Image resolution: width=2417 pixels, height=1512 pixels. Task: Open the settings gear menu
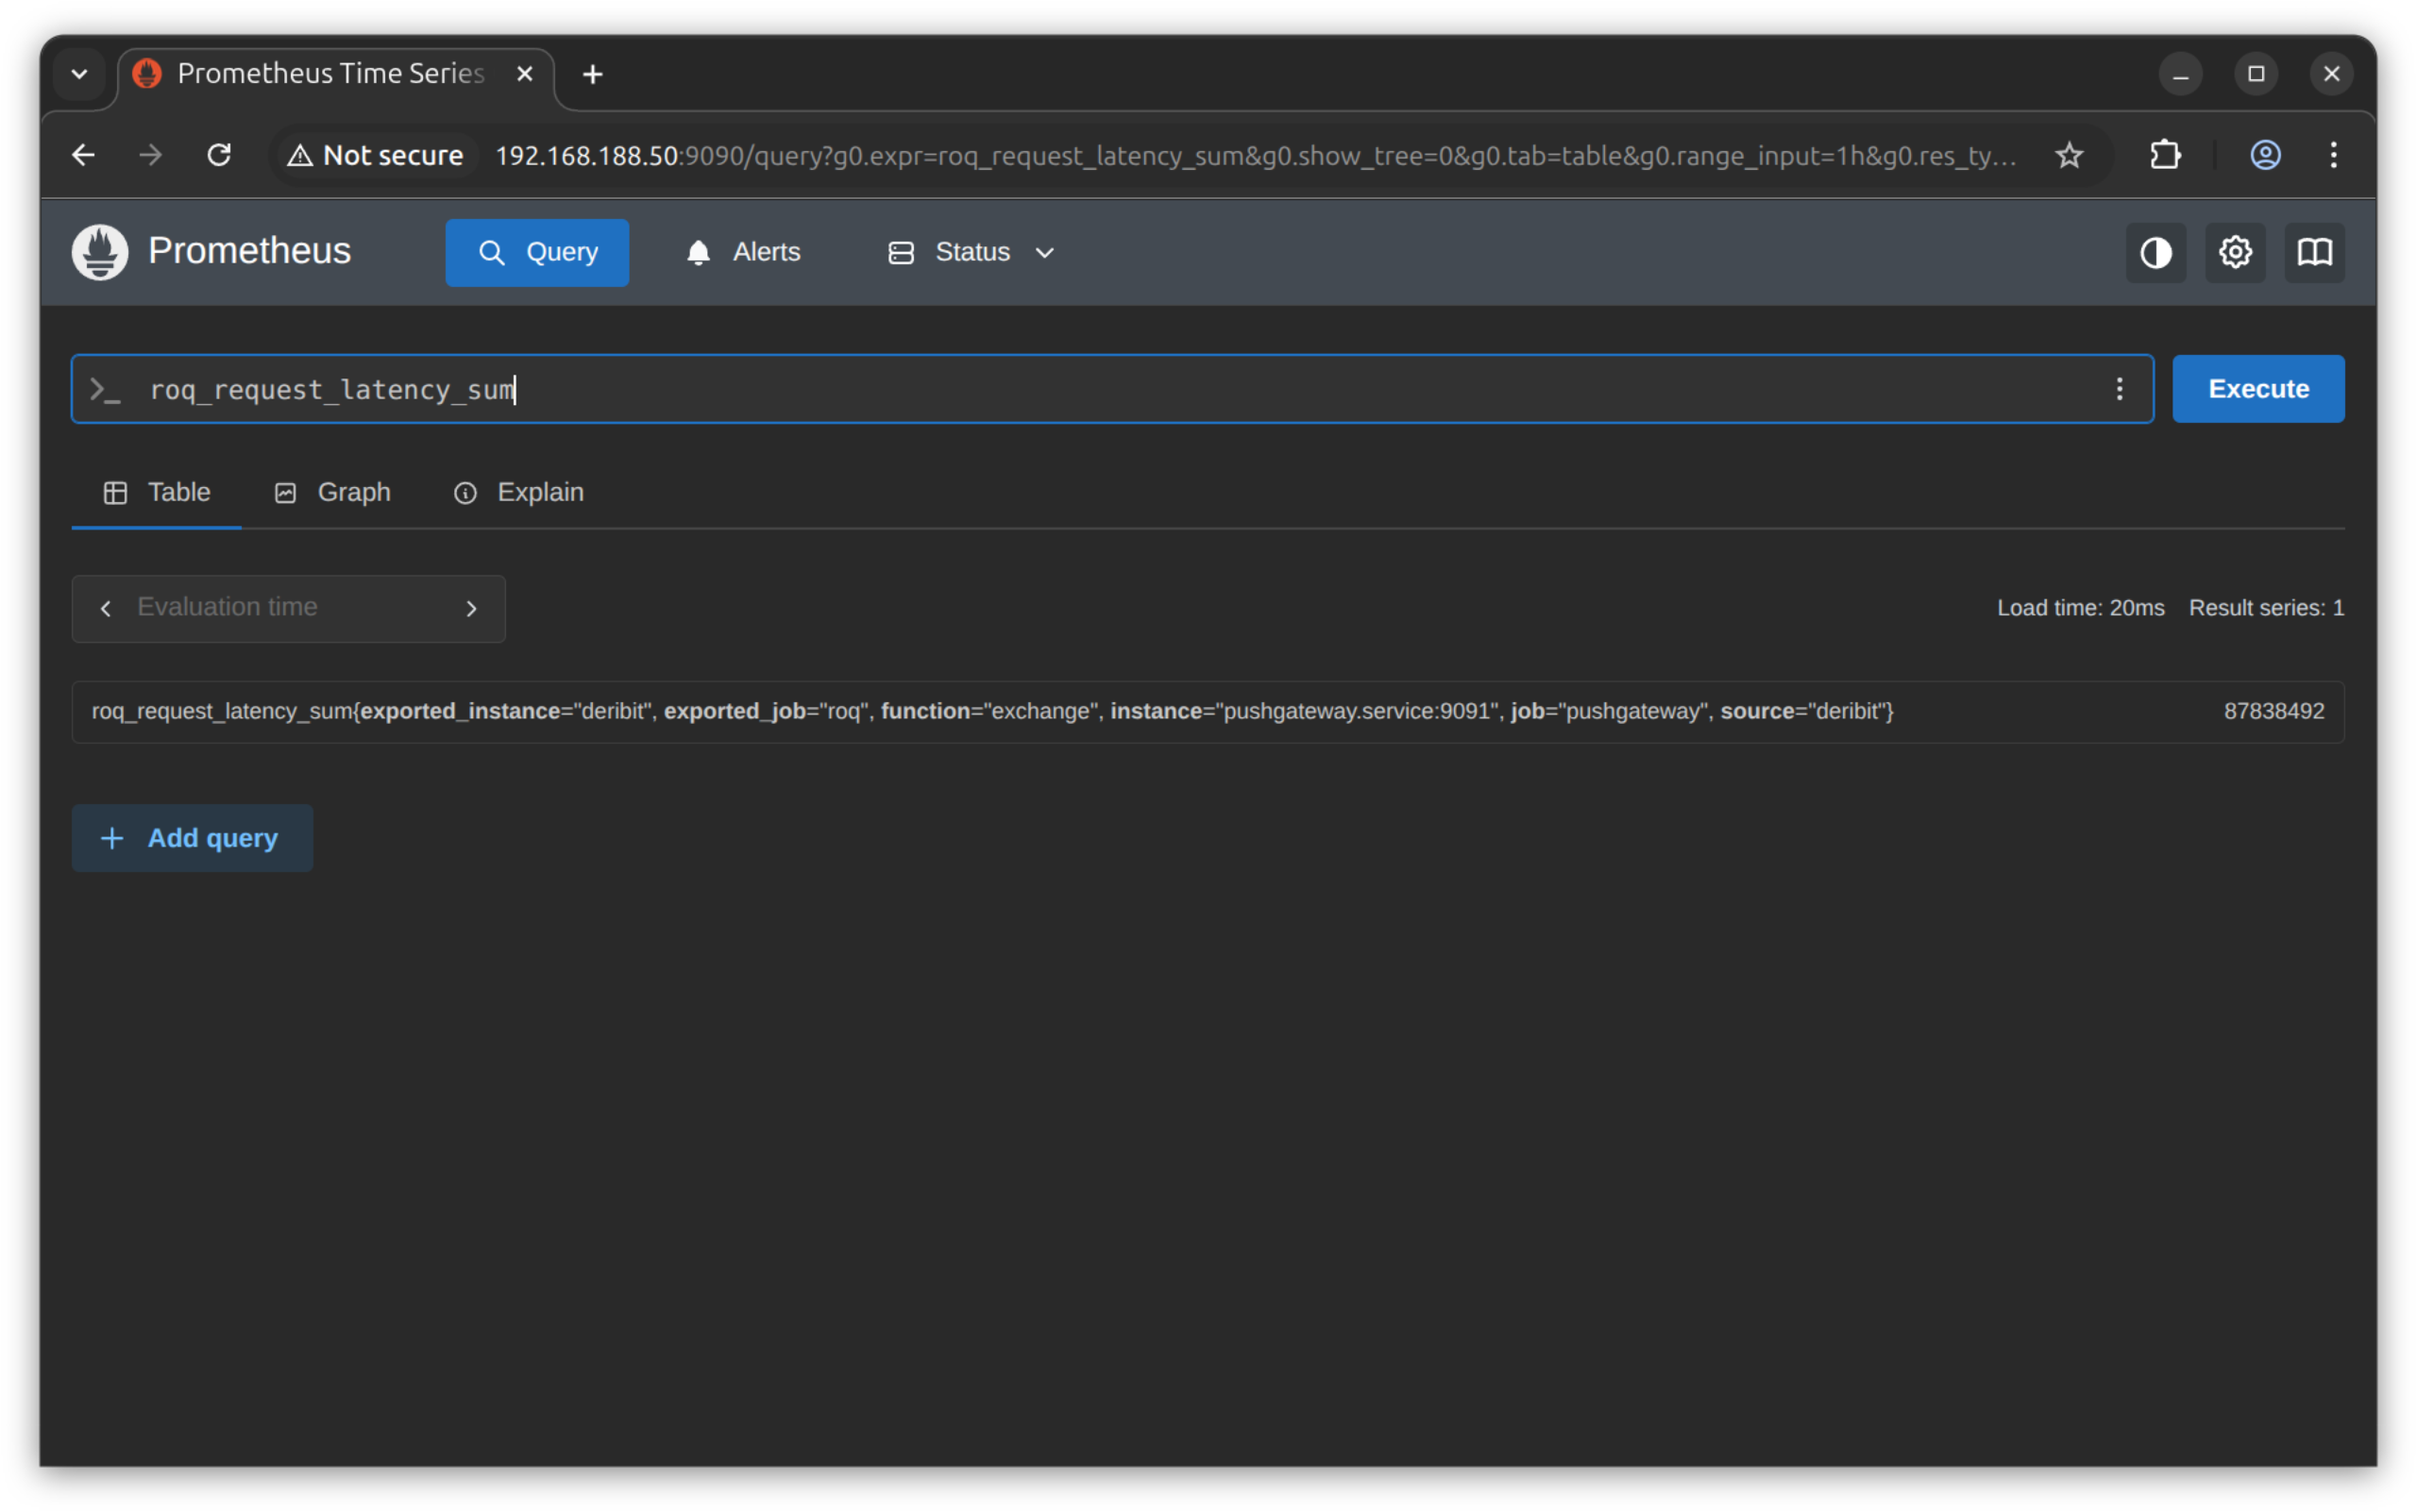tap(2235, 253)
